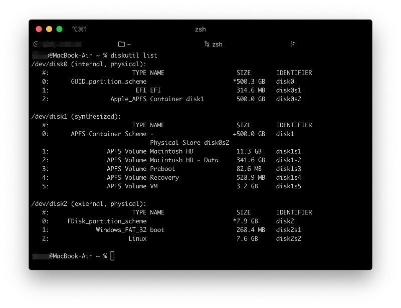The image size is (401, 308).
Task: Click the 'disk0s1' identifier
Action: [x=289, y=90]
